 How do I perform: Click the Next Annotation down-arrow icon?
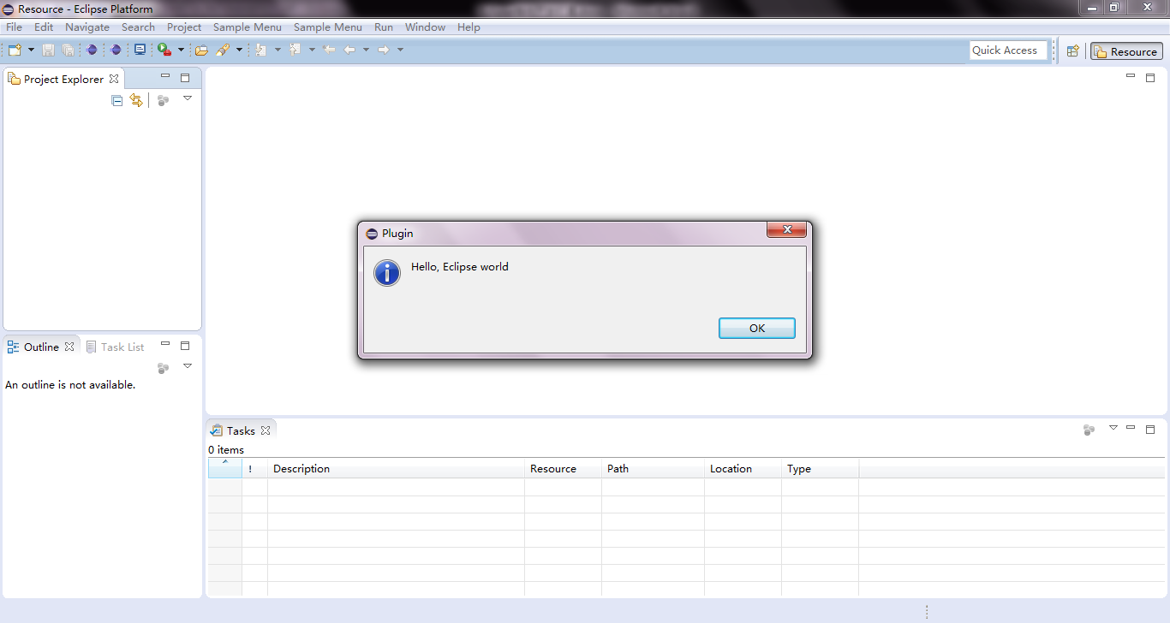coord(261,50)
